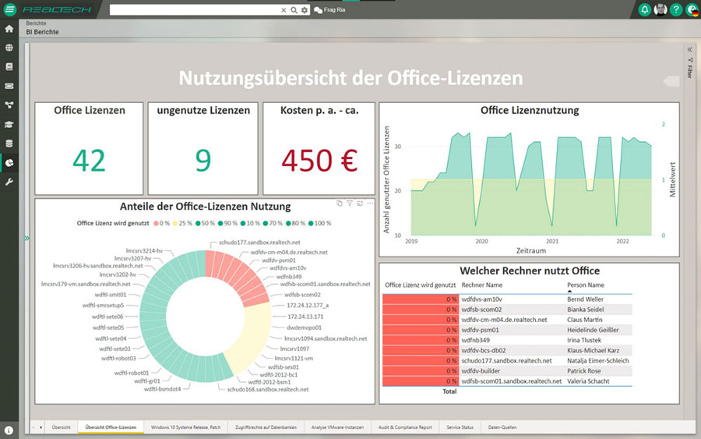701x439 pixels.
Task: Click donut label wdftl-robot01
Action: 132,373
